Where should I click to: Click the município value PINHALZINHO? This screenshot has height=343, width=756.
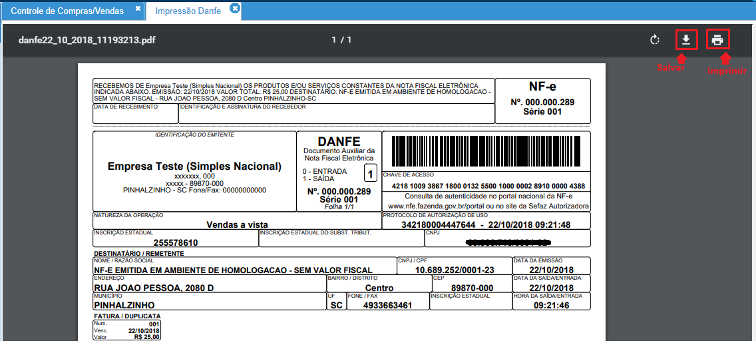124,306
